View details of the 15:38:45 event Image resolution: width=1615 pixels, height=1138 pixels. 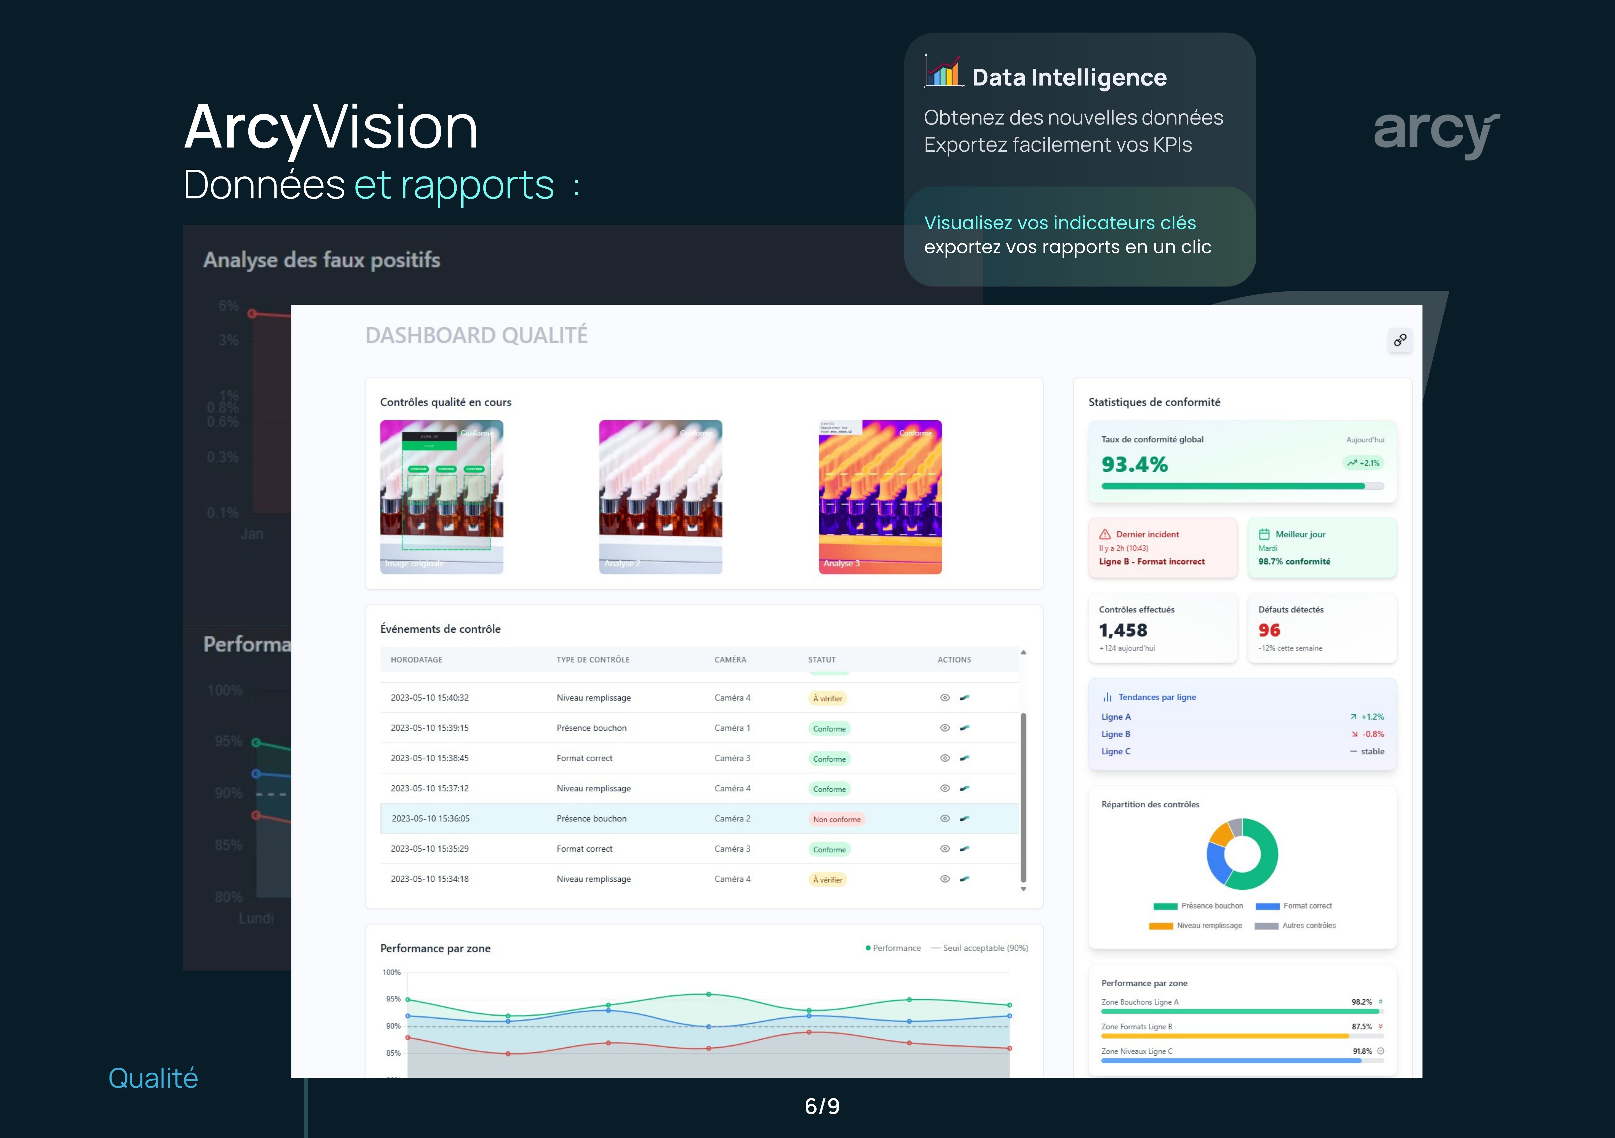[945, 758]
